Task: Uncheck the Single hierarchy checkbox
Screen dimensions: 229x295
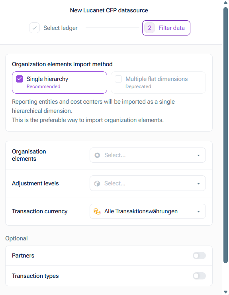Action: click(20, 79)
